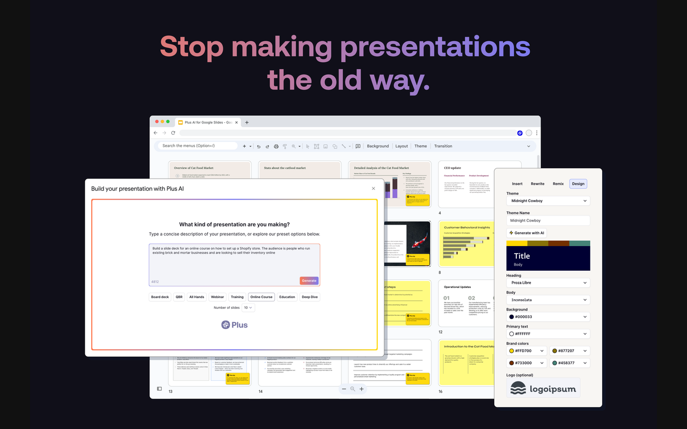Click the undo arrow in Slides toolbar
The height and width of the screenshot is (429, 687).
(259, 146)
